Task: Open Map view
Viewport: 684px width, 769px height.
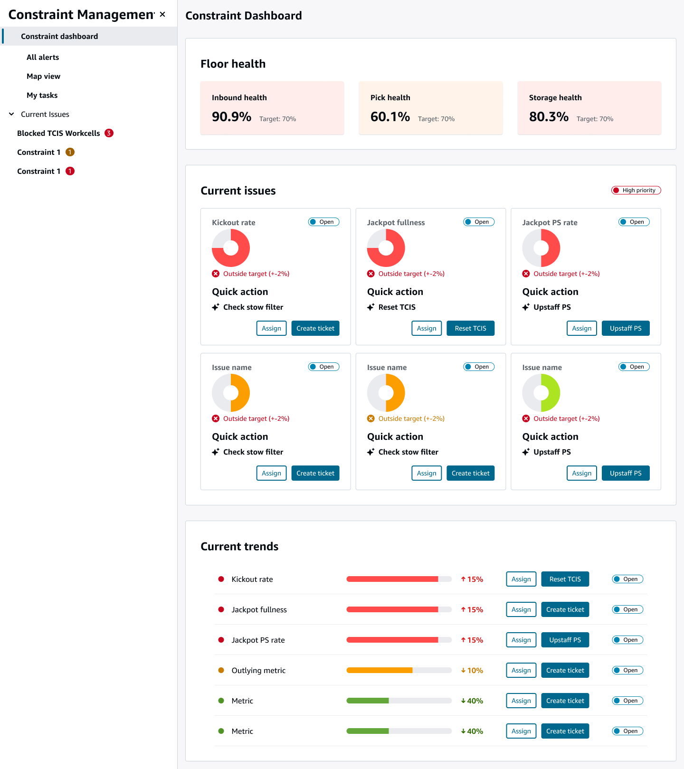Action: [43, 76]
